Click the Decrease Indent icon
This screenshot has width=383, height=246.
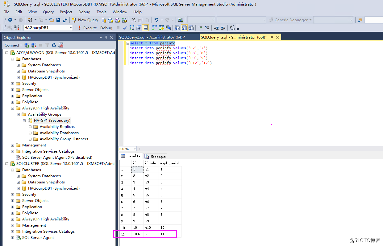pyautogui.click(x=216, y=28)
